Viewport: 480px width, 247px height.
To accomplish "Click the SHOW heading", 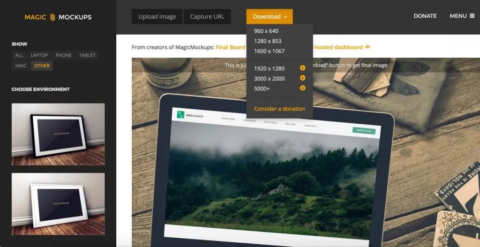I will 19,44.
